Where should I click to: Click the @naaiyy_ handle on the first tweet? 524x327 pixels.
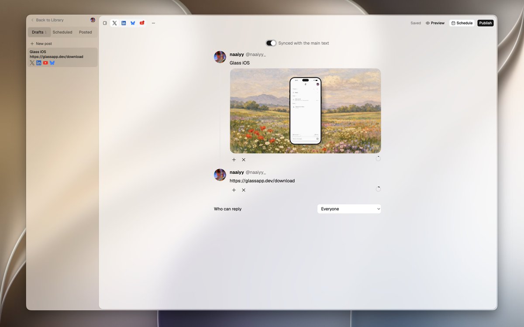pyautogui.click(x=255, y=55)
